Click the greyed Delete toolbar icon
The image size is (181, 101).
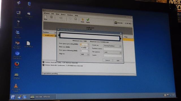(51, 18)
